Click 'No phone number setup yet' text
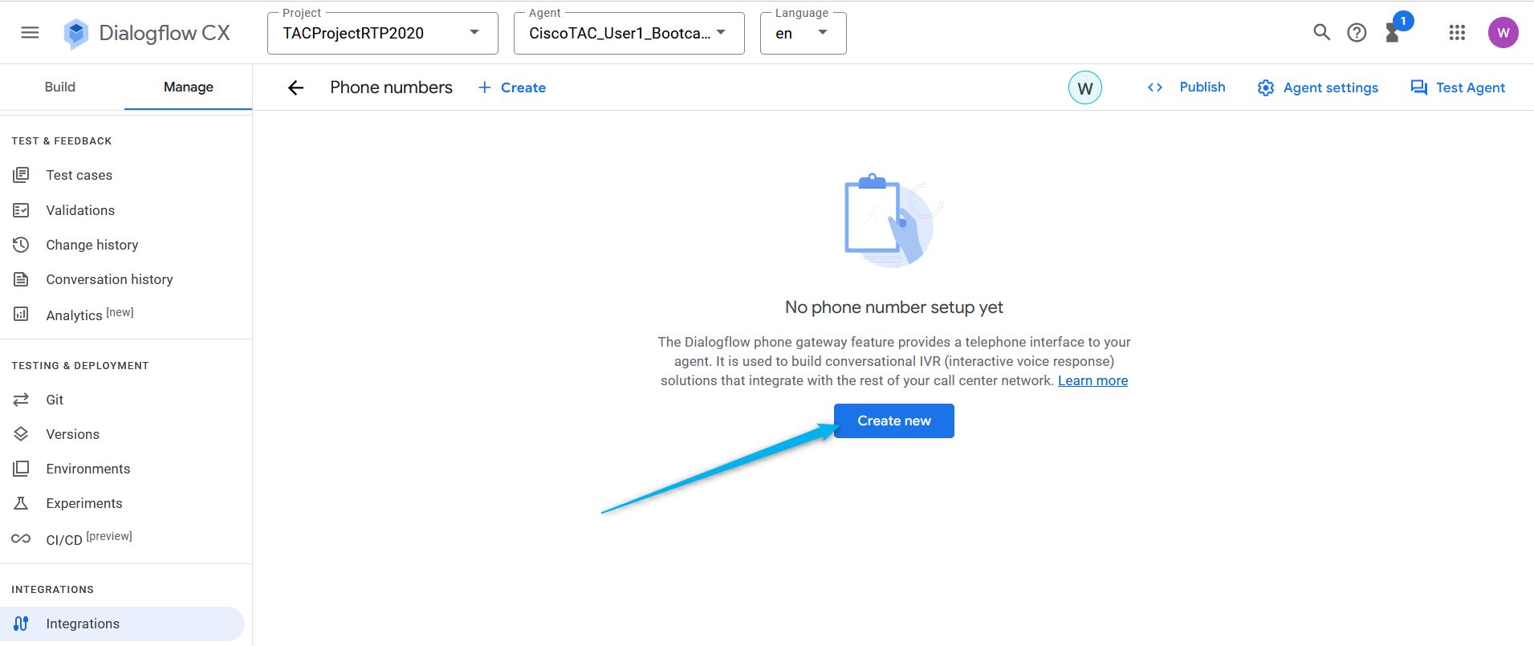Viewport: 1534px width, 646px height. tap(894, 307)
